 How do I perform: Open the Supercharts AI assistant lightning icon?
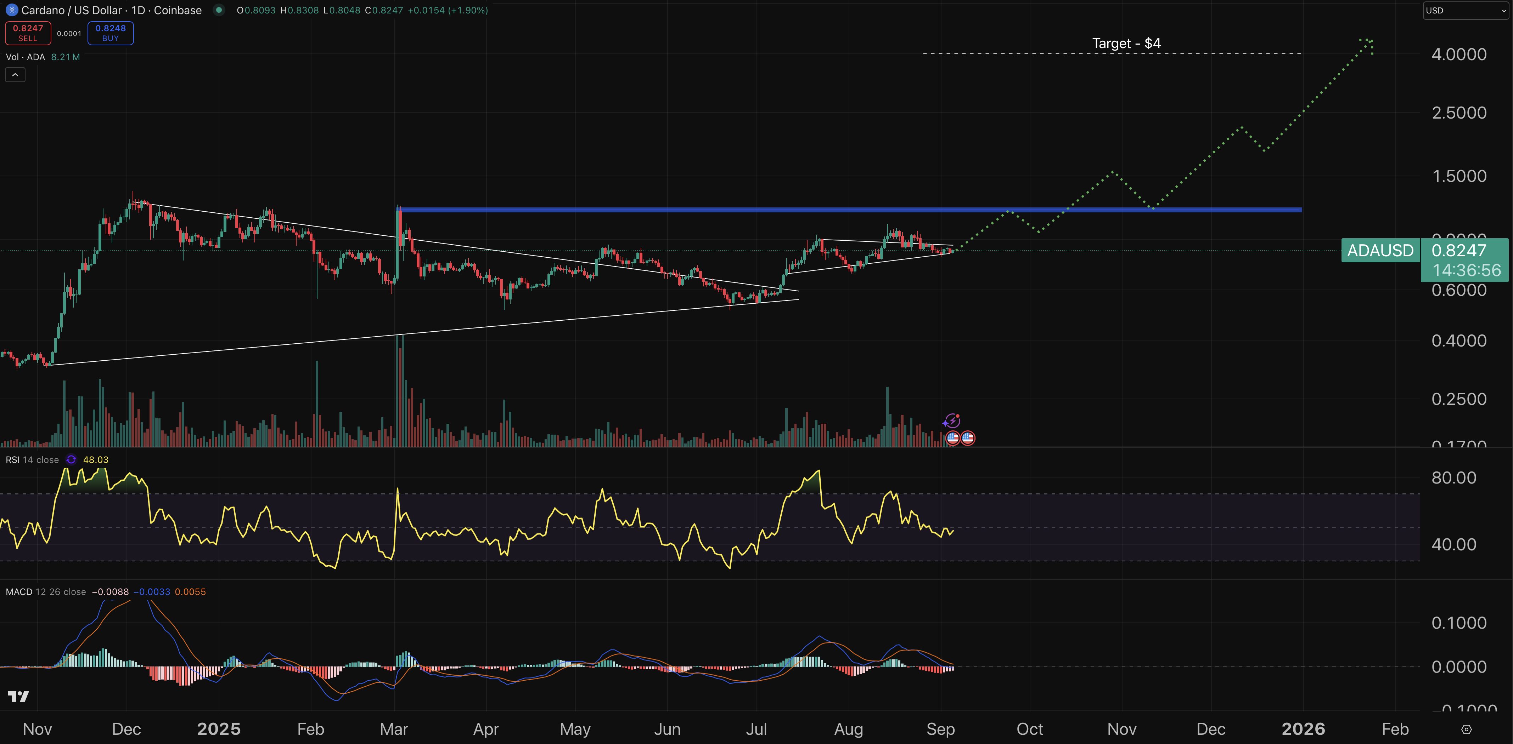coord(952,420)
